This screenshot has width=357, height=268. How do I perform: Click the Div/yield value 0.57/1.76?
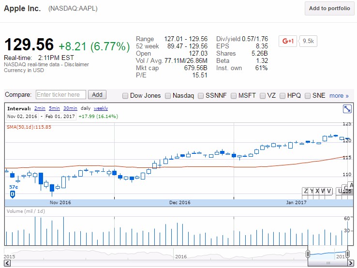point(255,39)
